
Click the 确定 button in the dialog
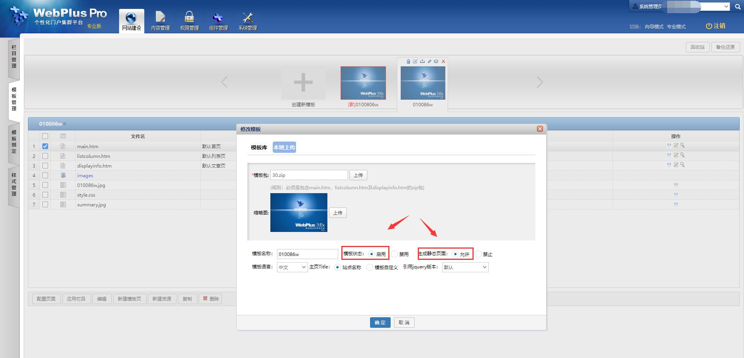tap(380, 322)
